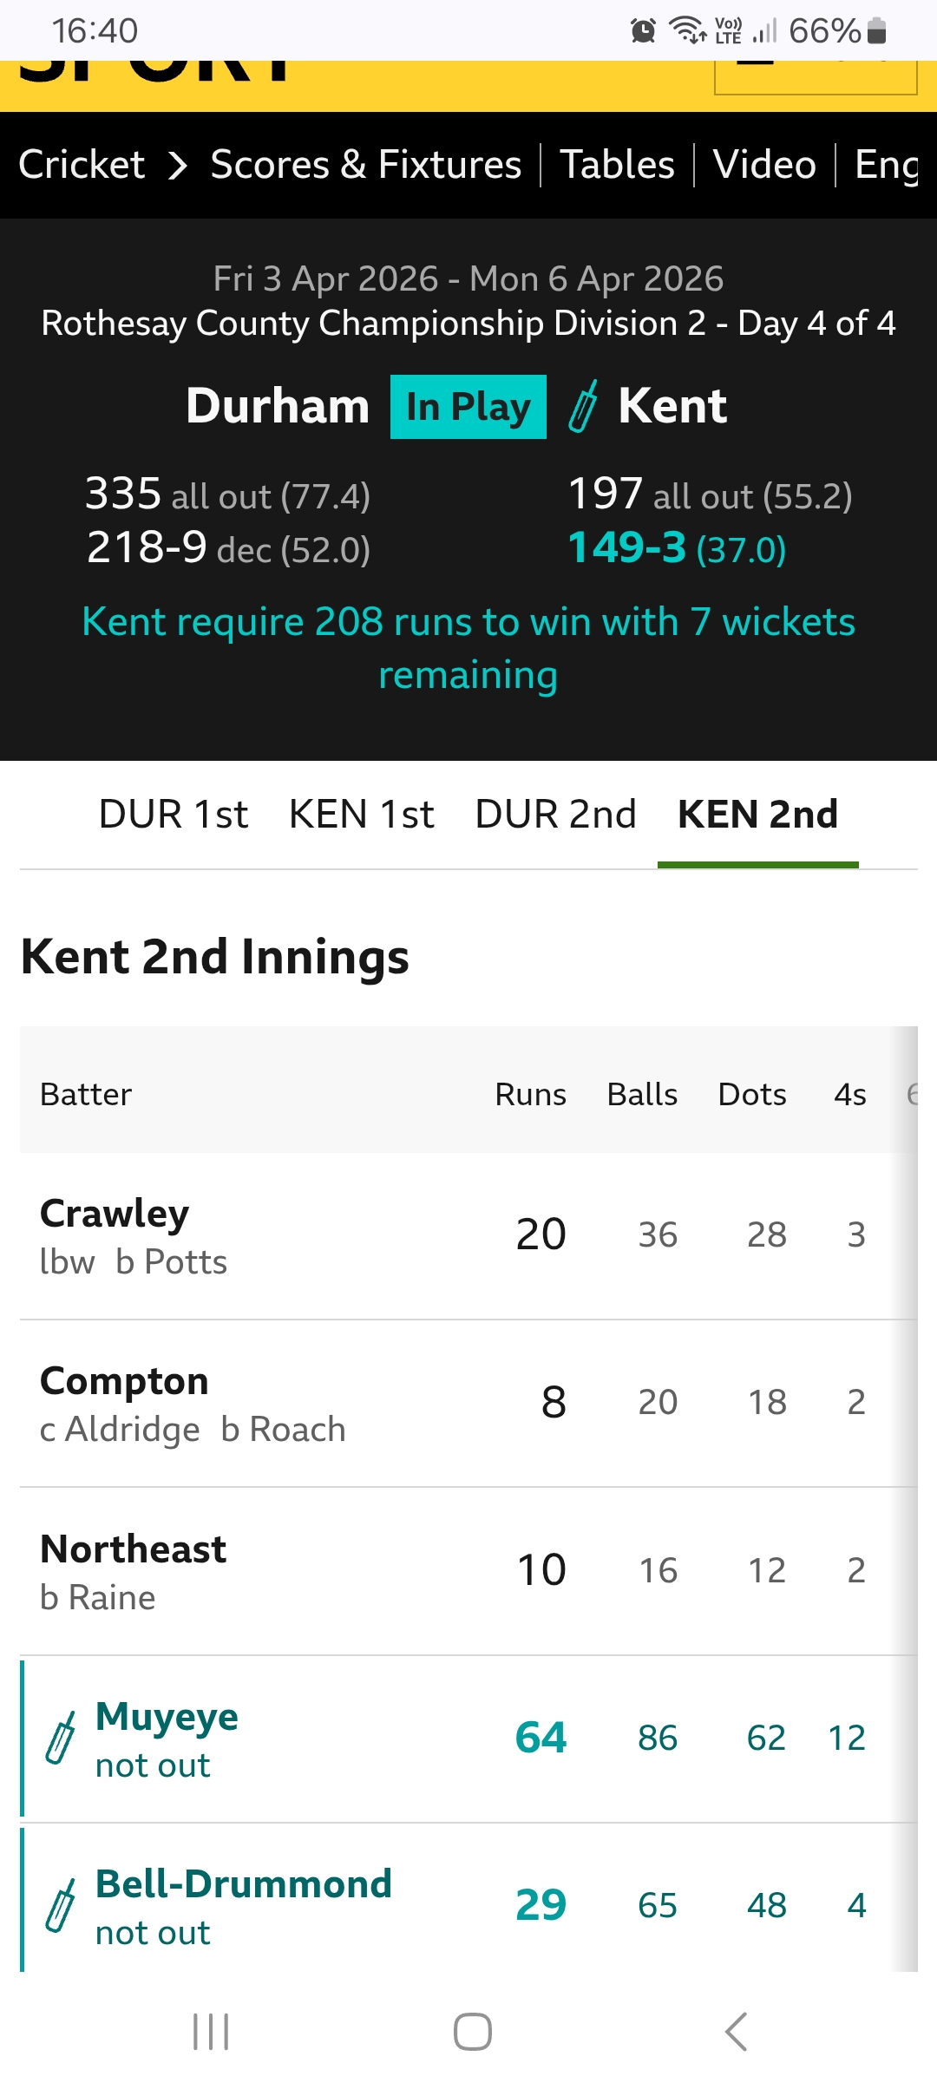
Task: Open Scores & Fixtures navigation link
Action: point(365,165)
